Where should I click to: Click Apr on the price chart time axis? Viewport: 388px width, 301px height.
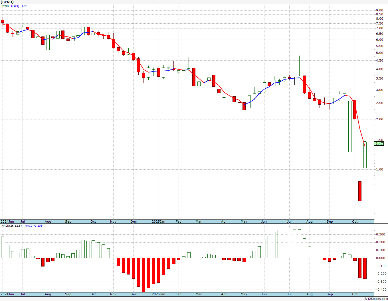[x=224, y=221]
